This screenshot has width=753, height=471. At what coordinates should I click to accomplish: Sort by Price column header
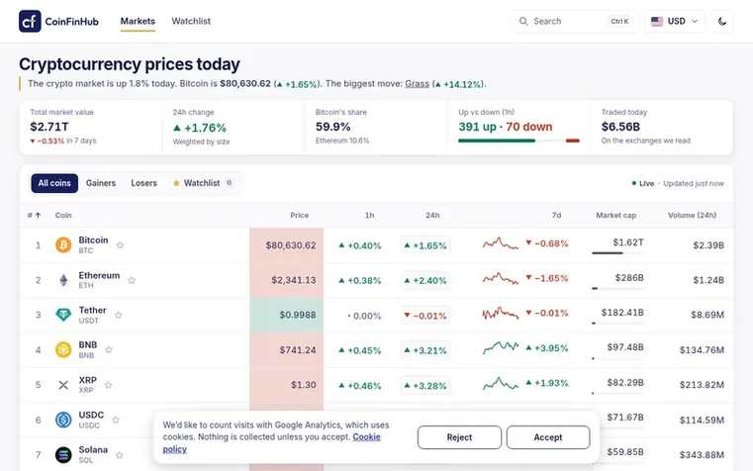299,215
